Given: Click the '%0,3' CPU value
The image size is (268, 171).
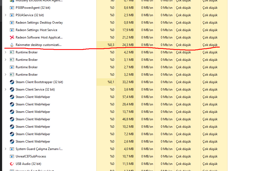Looking at the screenshot, I should click(111, 45).
